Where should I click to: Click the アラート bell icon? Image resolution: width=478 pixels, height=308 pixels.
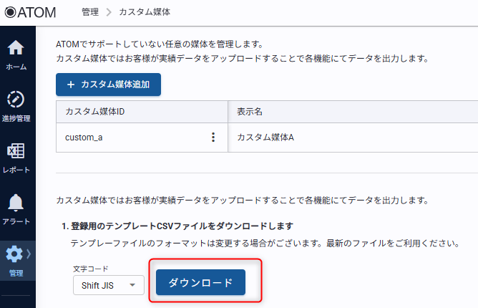pos(16,203)
